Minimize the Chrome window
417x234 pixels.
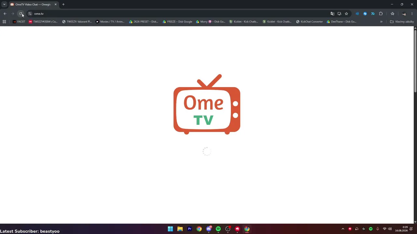(392, 5)
